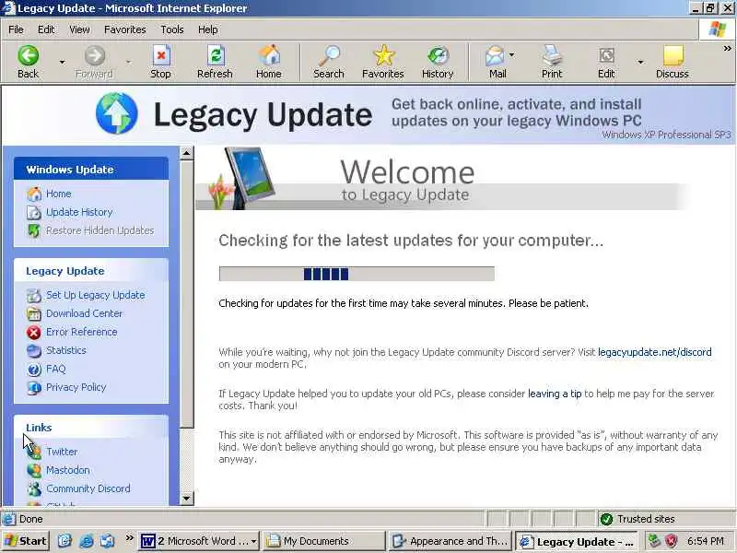This screenshot has width=737, height=553.
Task: Open the File menu
Action: (16, 29)
